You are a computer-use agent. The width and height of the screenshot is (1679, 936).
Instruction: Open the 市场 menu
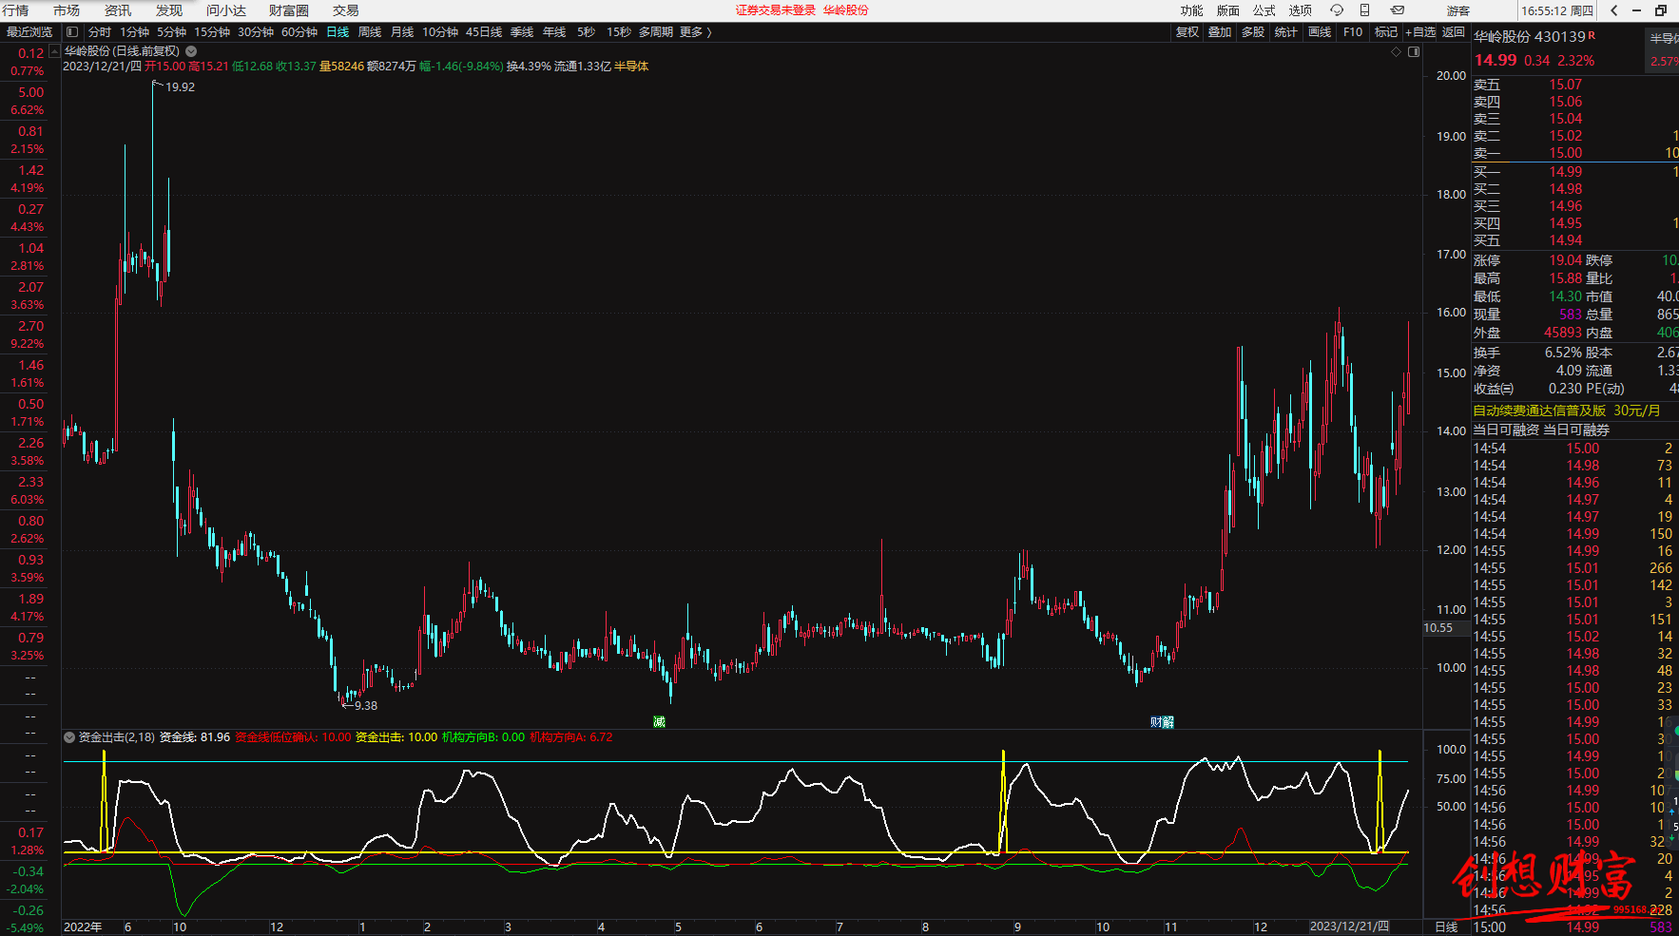67,10
